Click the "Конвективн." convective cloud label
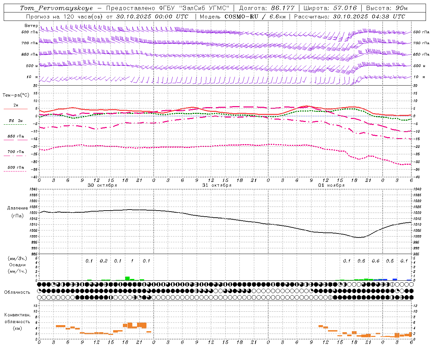 tap(17, 315)
